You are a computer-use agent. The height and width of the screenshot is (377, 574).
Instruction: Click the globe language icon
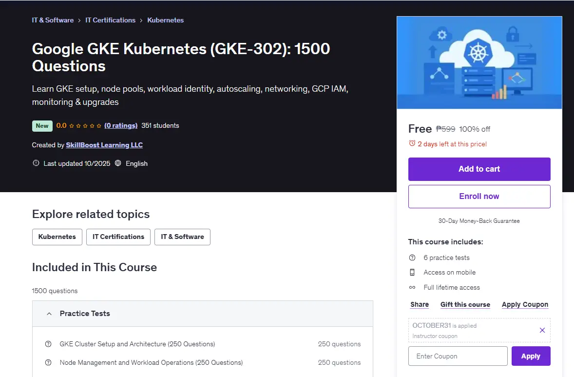[118, 163]
